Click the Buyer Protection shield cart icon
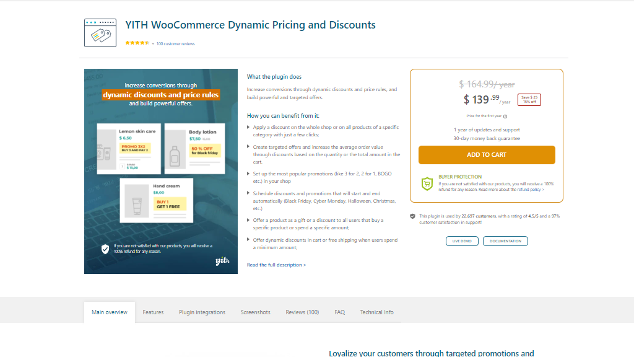Screen dimensions: 634x357 [427, 183]
